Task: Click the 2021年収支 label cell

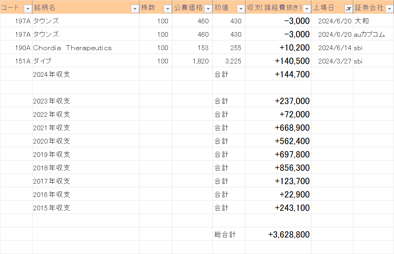Action: pyautogui.click(x=86, y=128)
